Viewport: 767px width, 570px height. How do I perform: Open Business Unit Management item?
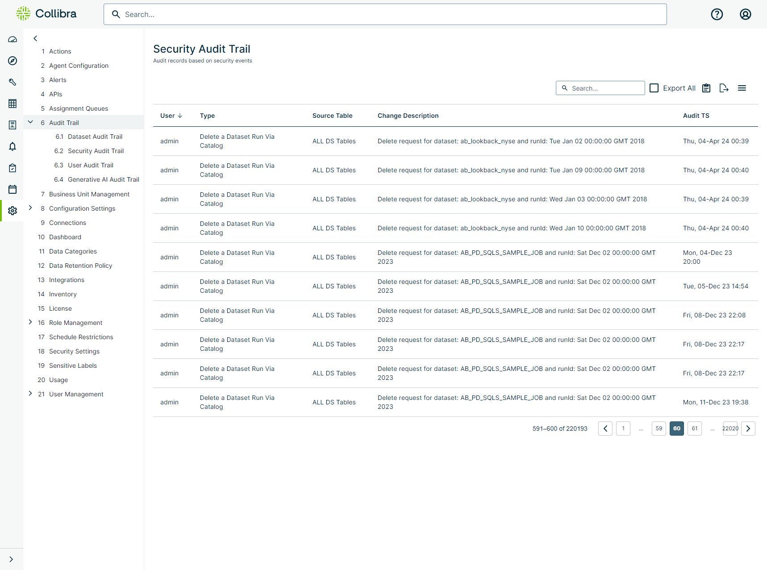click(x=89, y=194)
